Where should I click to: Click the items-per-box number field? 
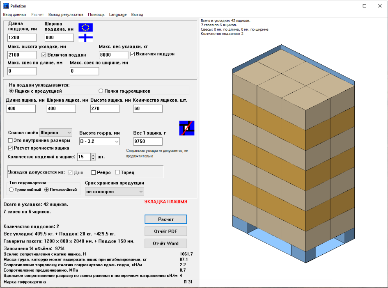click(84, 157)
